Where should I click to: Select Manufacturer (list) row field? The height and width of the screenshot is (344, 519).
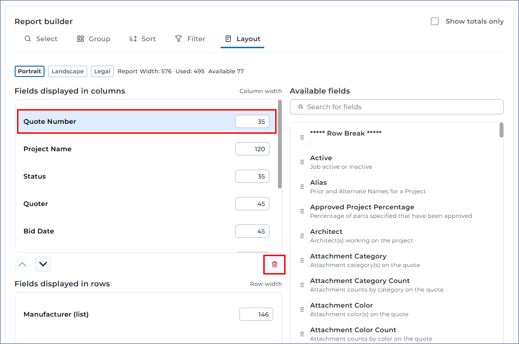pyautogui.click(x=148, y=314)
